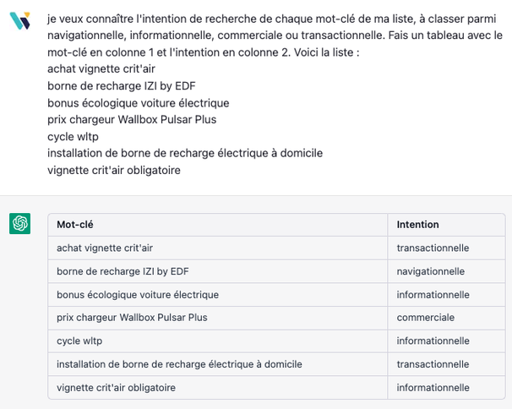Click "transactionnelle" in the achat vignette crit'air row

click(x=433, y=248)
